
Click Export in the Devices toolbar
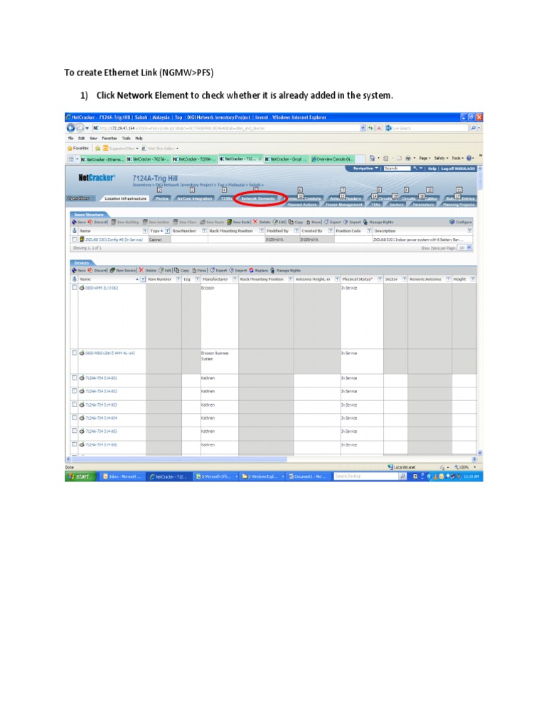[219, 270]
